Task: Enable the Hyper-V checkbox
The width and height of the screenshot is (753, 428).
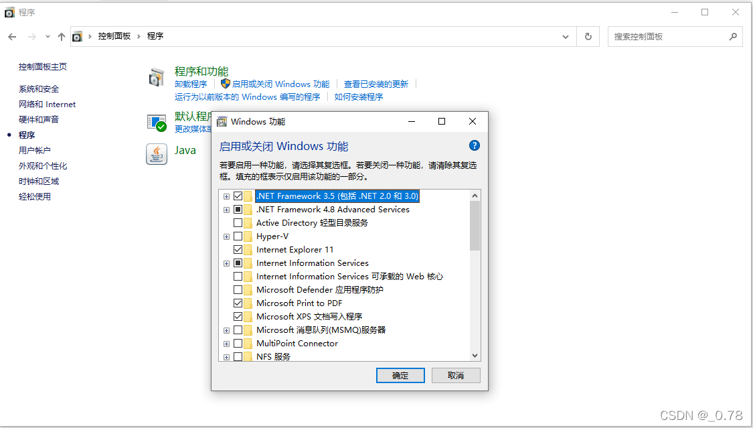Action: coord(238,236)
